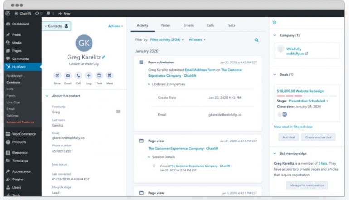The height and width of the screenshot is (200, 349).
Task: Open the webfully.co external link
Action: (x=297, y=54)
